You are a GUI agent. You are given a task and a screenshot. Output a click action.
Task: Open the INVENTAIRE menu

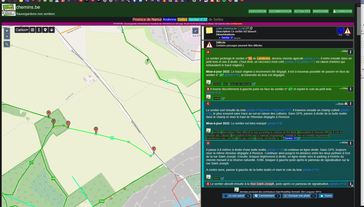[x=320, y=11]
